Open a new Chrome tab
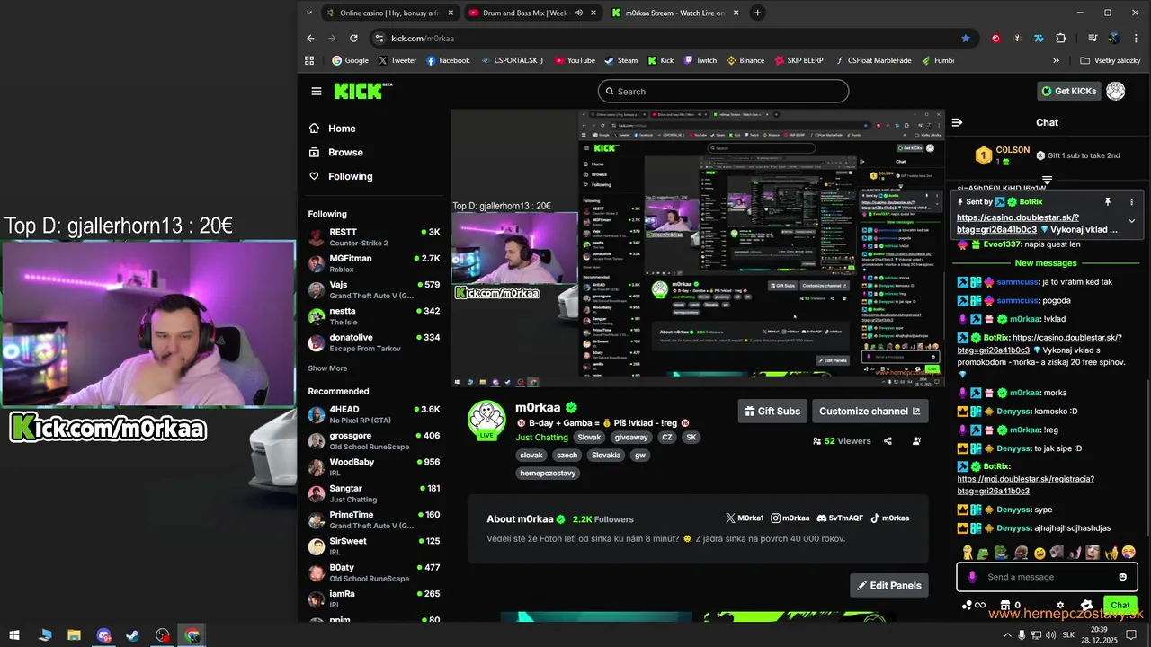Viewport: 1151px width, 647px height. [x=757, y=13]
